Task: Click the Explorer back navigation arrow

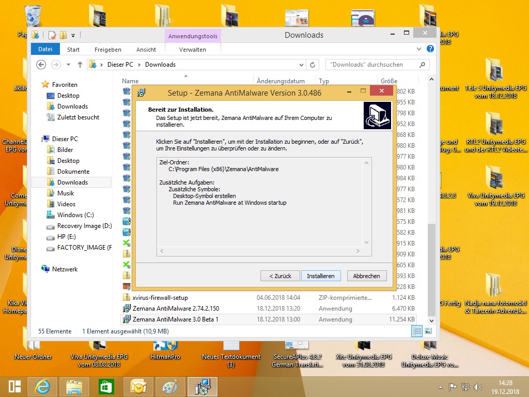Action: [41, 65]
